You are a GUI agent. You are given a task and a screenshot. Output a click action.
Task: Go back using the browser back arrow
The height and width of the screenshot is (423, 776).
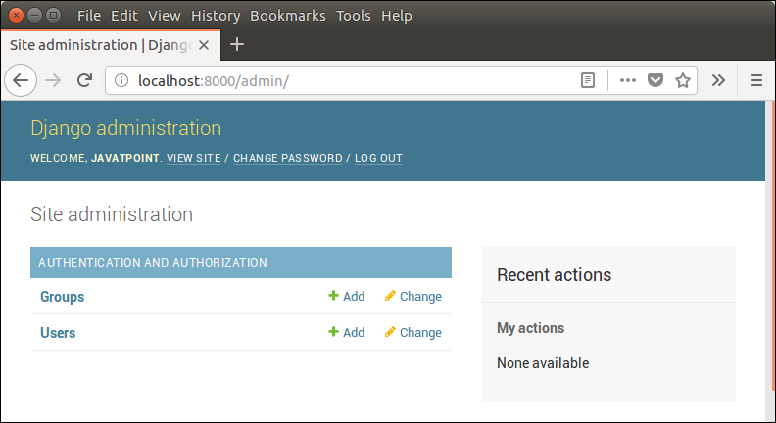[21, 80]
